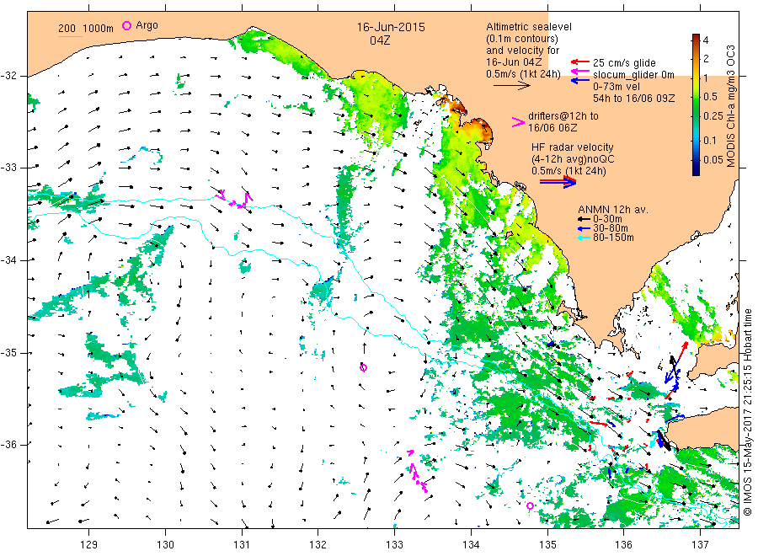Click the MODIS Chl-a mg/m3 OC3 axis title
Viewport: 758px width, 556px height.
pyautogui.click(x=730, y=106)
